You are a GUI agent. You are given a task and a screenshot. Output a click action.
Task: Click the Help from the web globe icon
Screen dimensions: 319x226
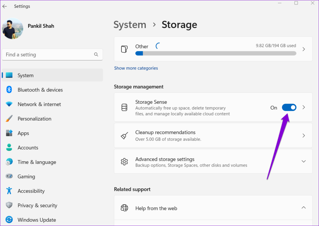pyautogui.click(x=125, y=208)
